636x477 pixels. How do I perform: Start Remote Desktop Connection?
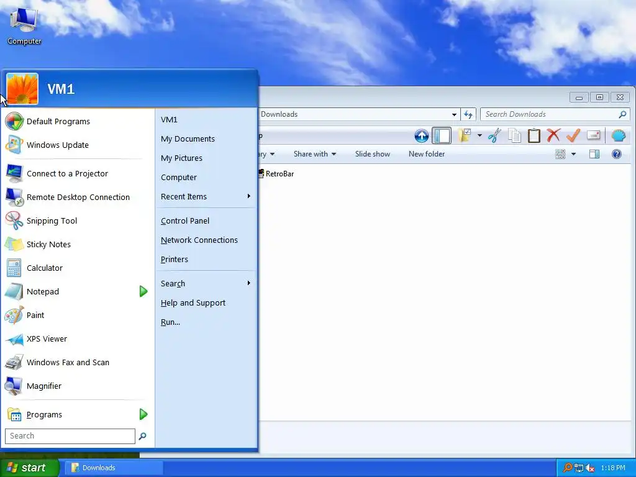coord(76,197)
